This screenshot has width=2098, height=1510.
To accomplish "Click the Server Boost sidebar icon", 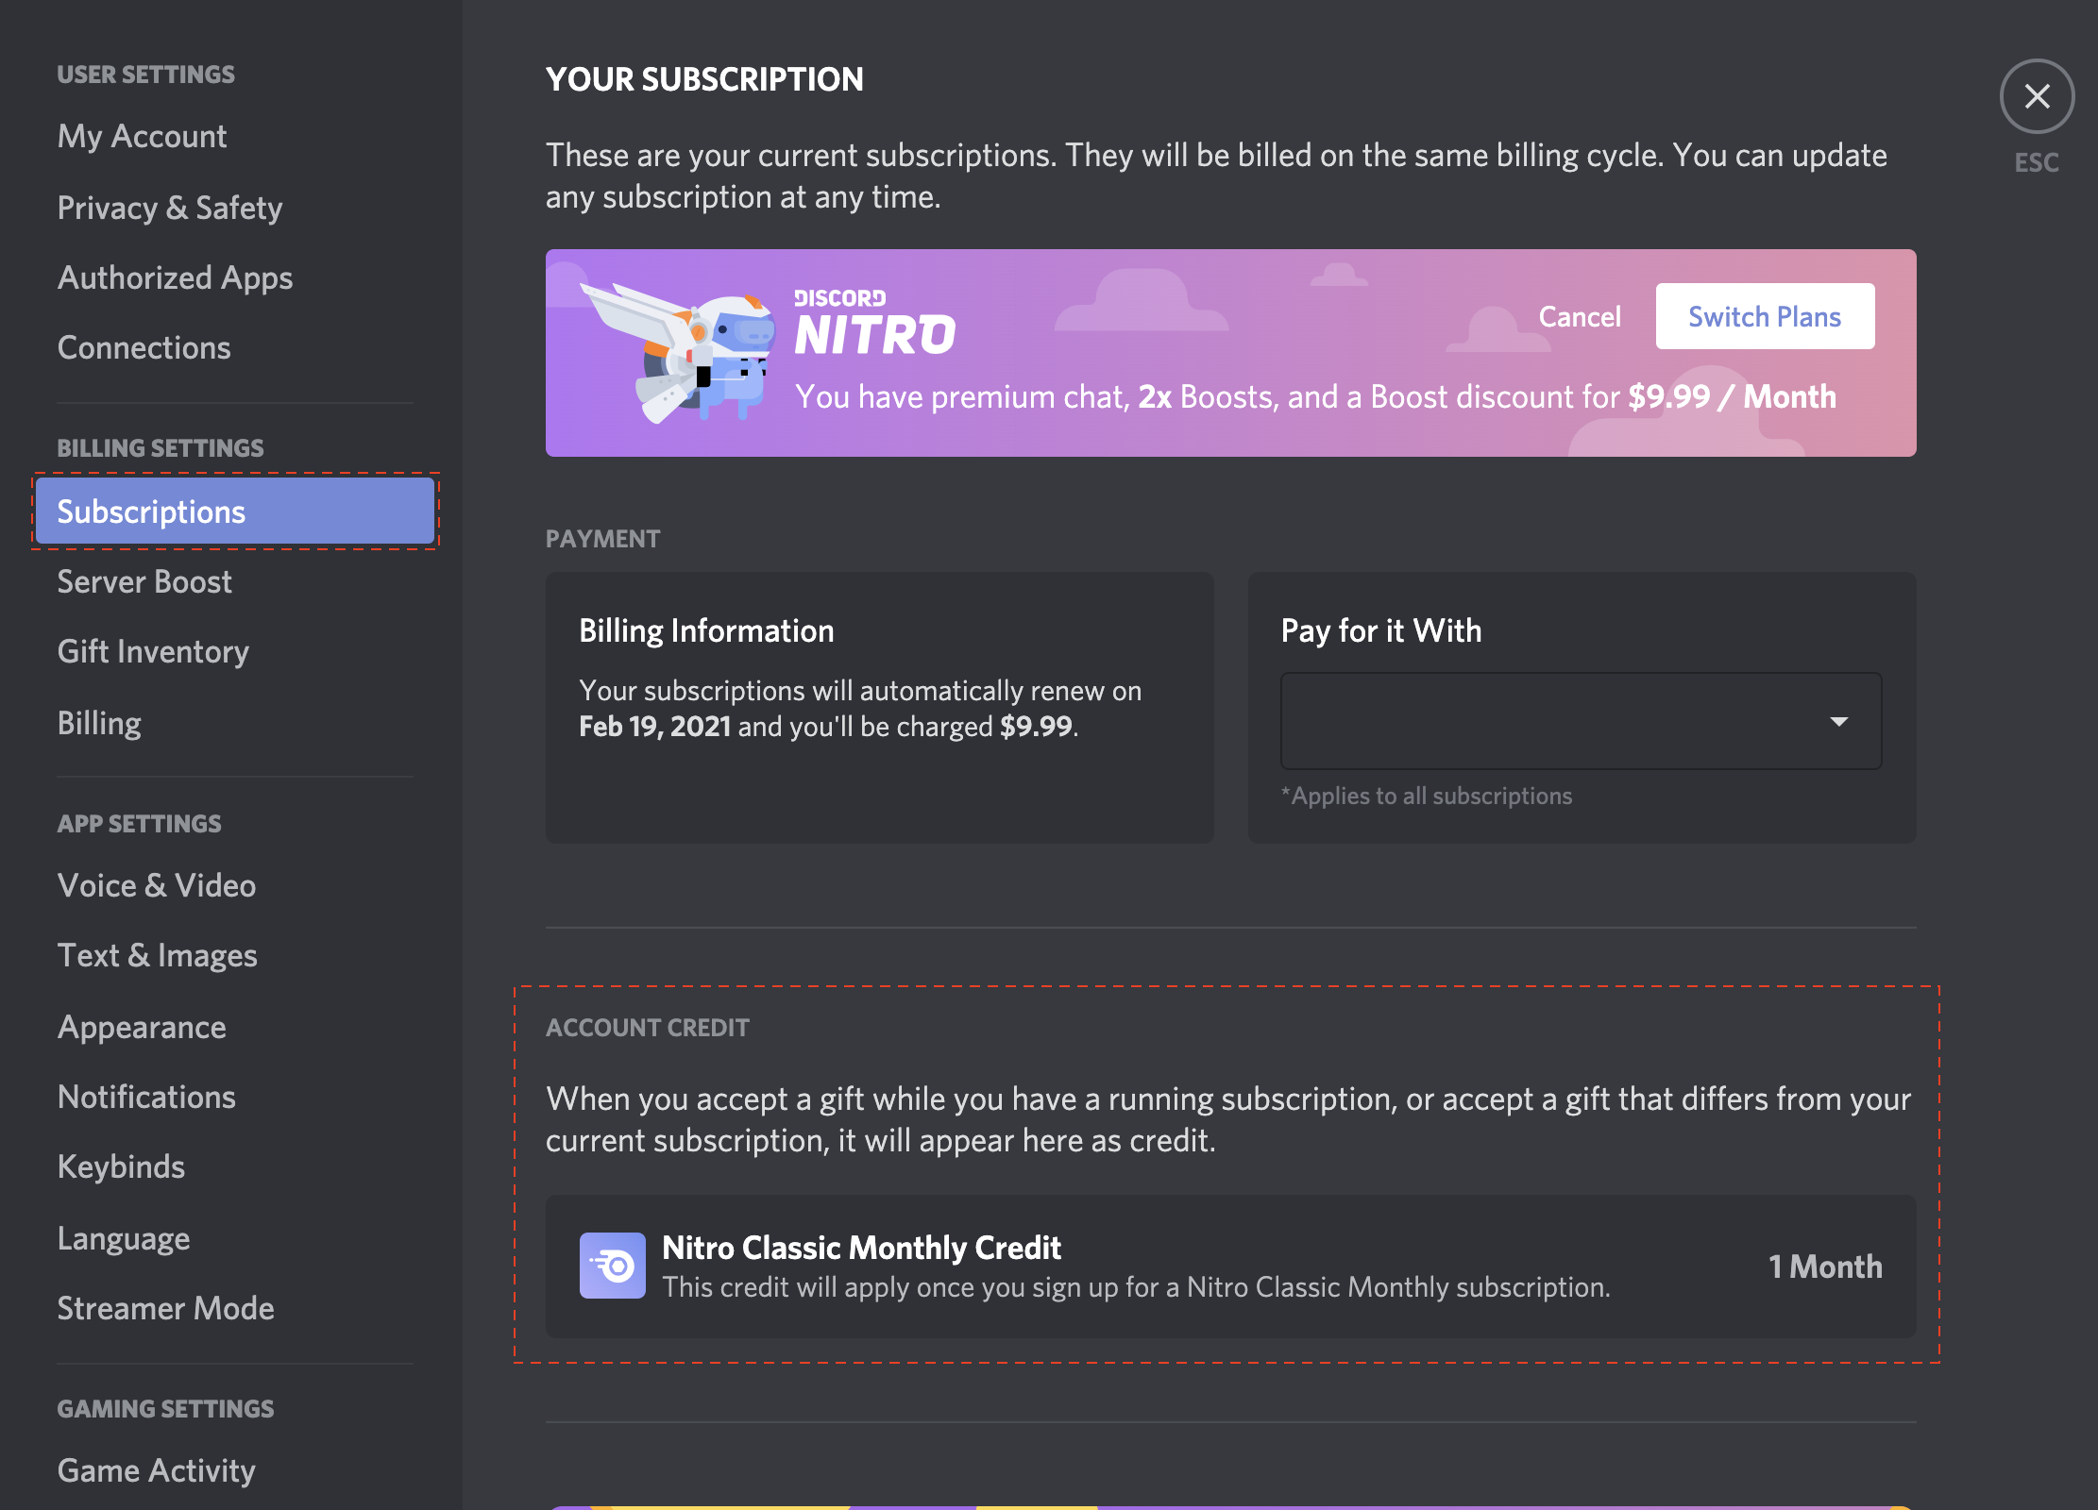I will tap(144, 579).
